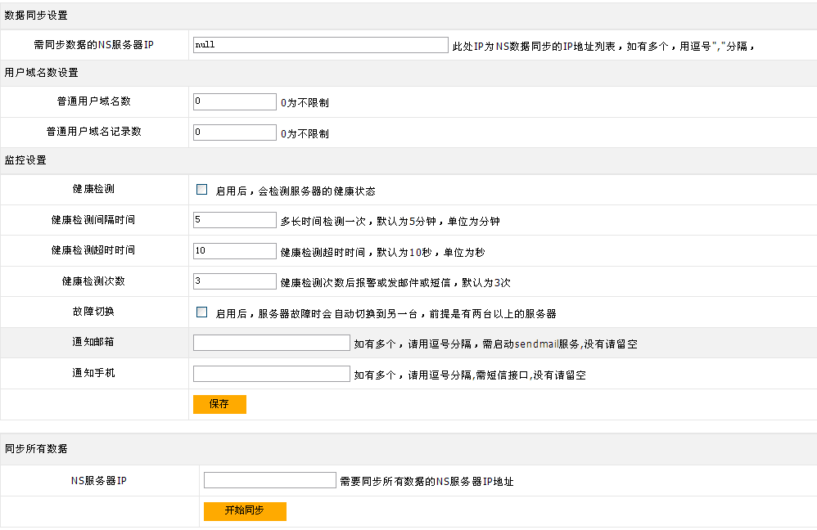The image size is (817, 530).
Task: Click the NS服务器IP field under 同步所有数据
Action: [x=270, y=481]
